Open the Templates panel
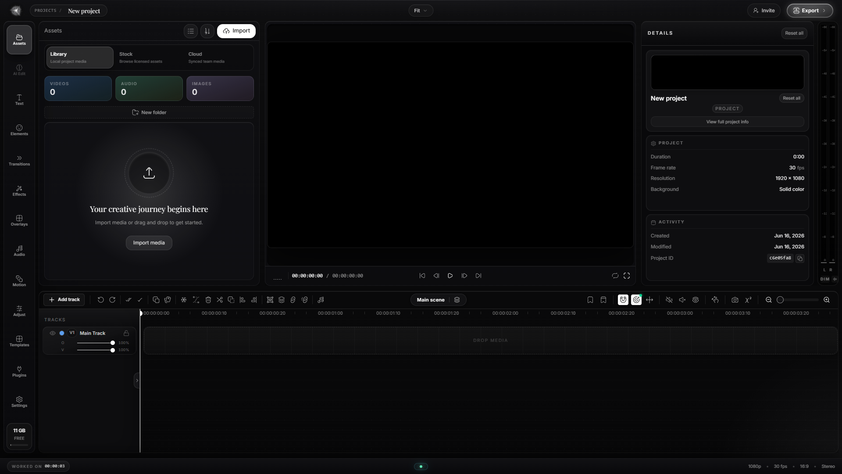Image resolution: width=842 pixels, height=474 pixels. 19,341
